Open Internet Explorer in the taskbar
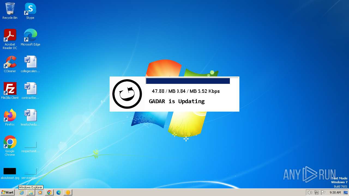The image size is (349, 196). coord(22,192)
